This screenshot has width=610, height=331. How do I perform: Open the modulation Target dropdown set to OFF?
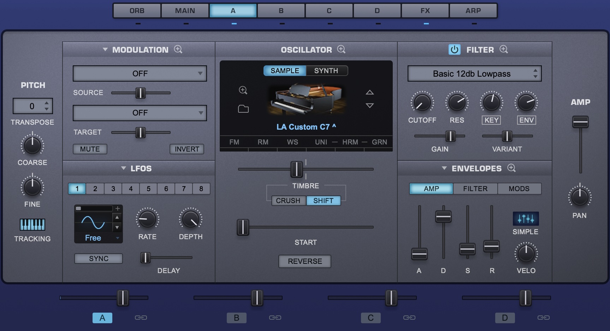tap(140, 113)
